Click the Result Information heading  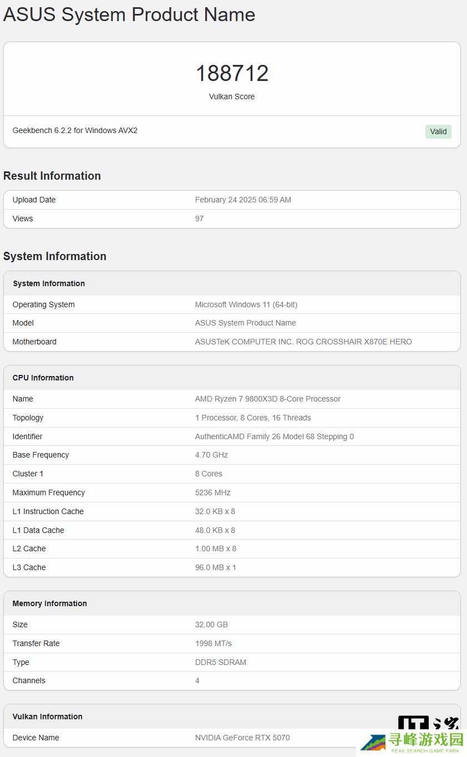[x=52, y=176]
